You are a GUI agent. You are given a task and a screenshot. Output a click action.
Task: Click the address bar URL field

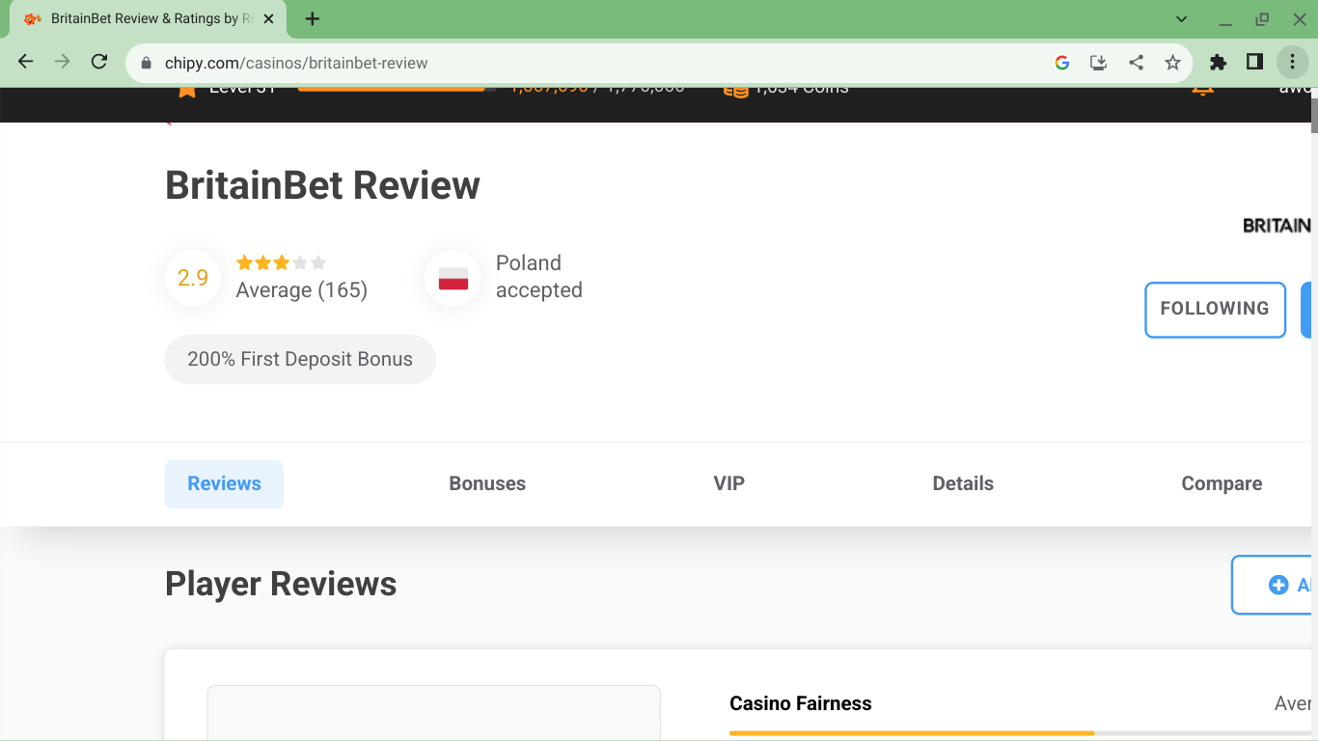point(579,63)
